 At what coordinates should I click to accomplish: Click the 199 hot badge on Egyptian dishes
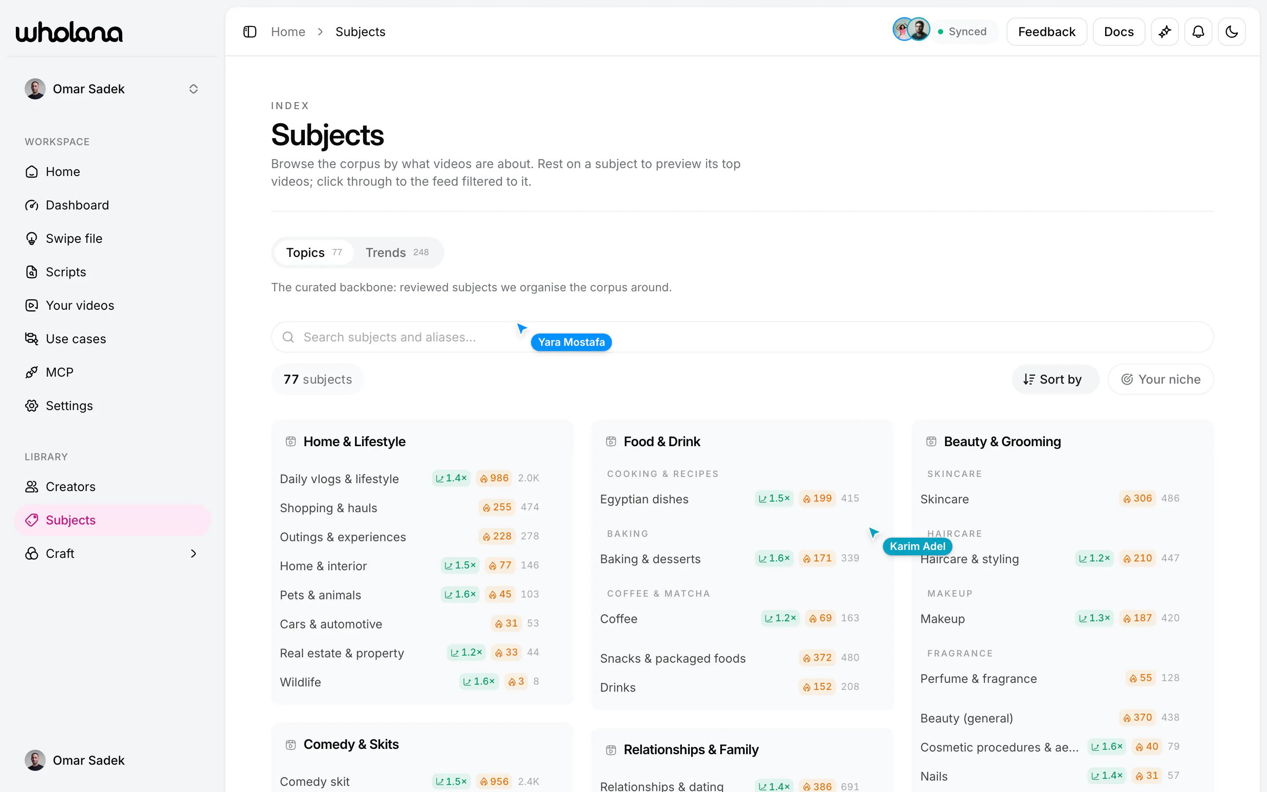[x=817, y=498]
